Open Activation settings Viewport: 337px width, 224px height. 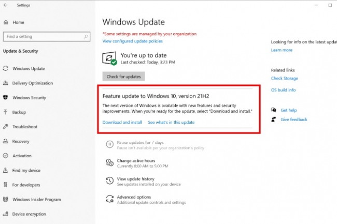coord(22,156)
